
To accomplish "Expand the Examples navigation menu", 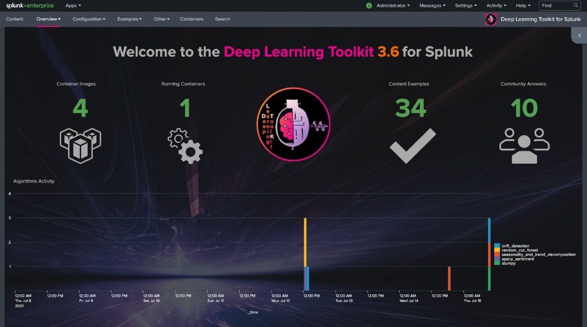I will tap(130, 19).
